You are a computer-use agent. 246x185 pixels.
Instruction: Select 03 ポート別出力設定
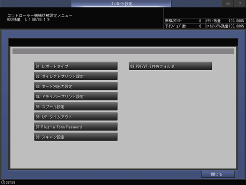point(76,86)
